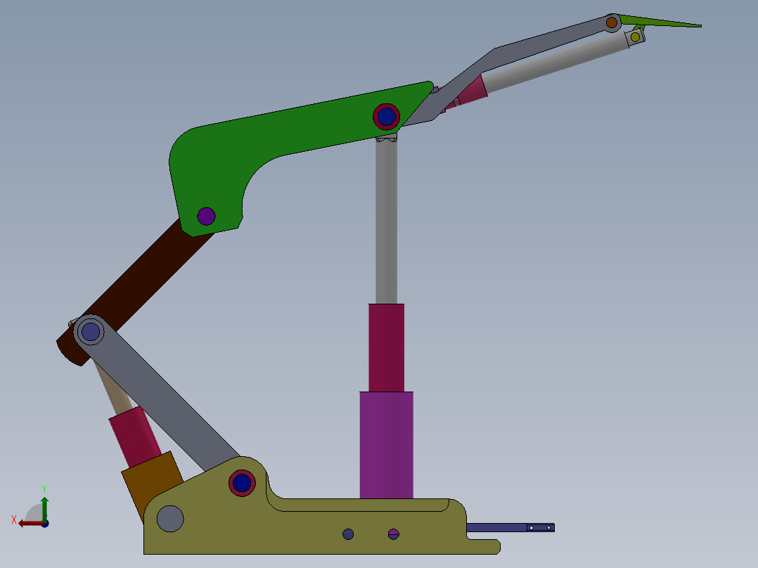Screen dimensions: 758x568
Task: Click the small dark blue hole on base
Action: [348, 534]
